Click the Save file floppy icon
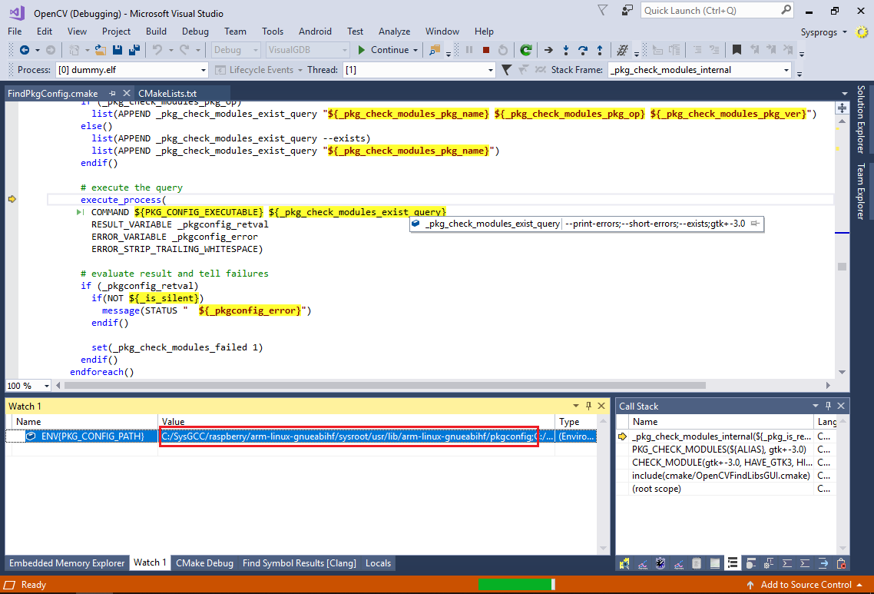Viewport: 874px width, 594px height. (117, 50)
